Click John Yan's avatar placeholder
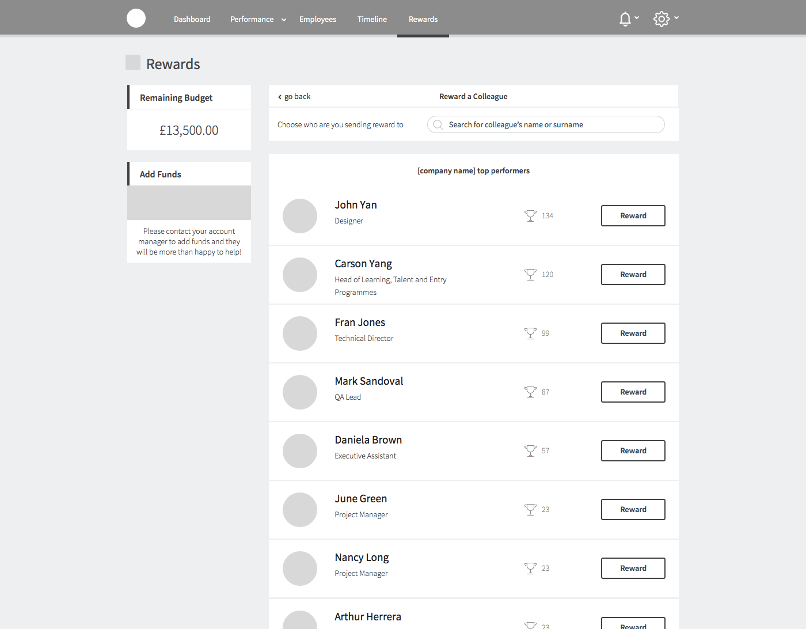The height and width of the screenshot is (629, 806). tap(300, 216)
